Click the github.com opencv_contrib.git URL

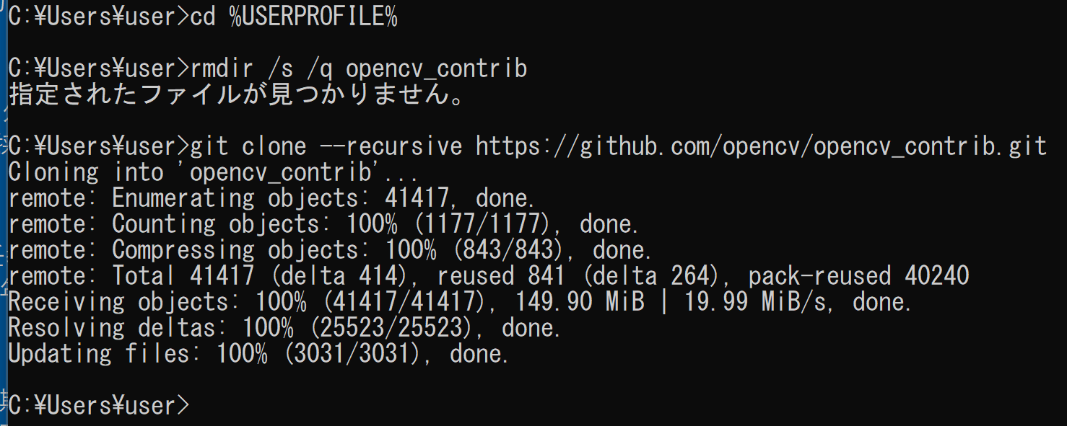click(x=761, y=147)
